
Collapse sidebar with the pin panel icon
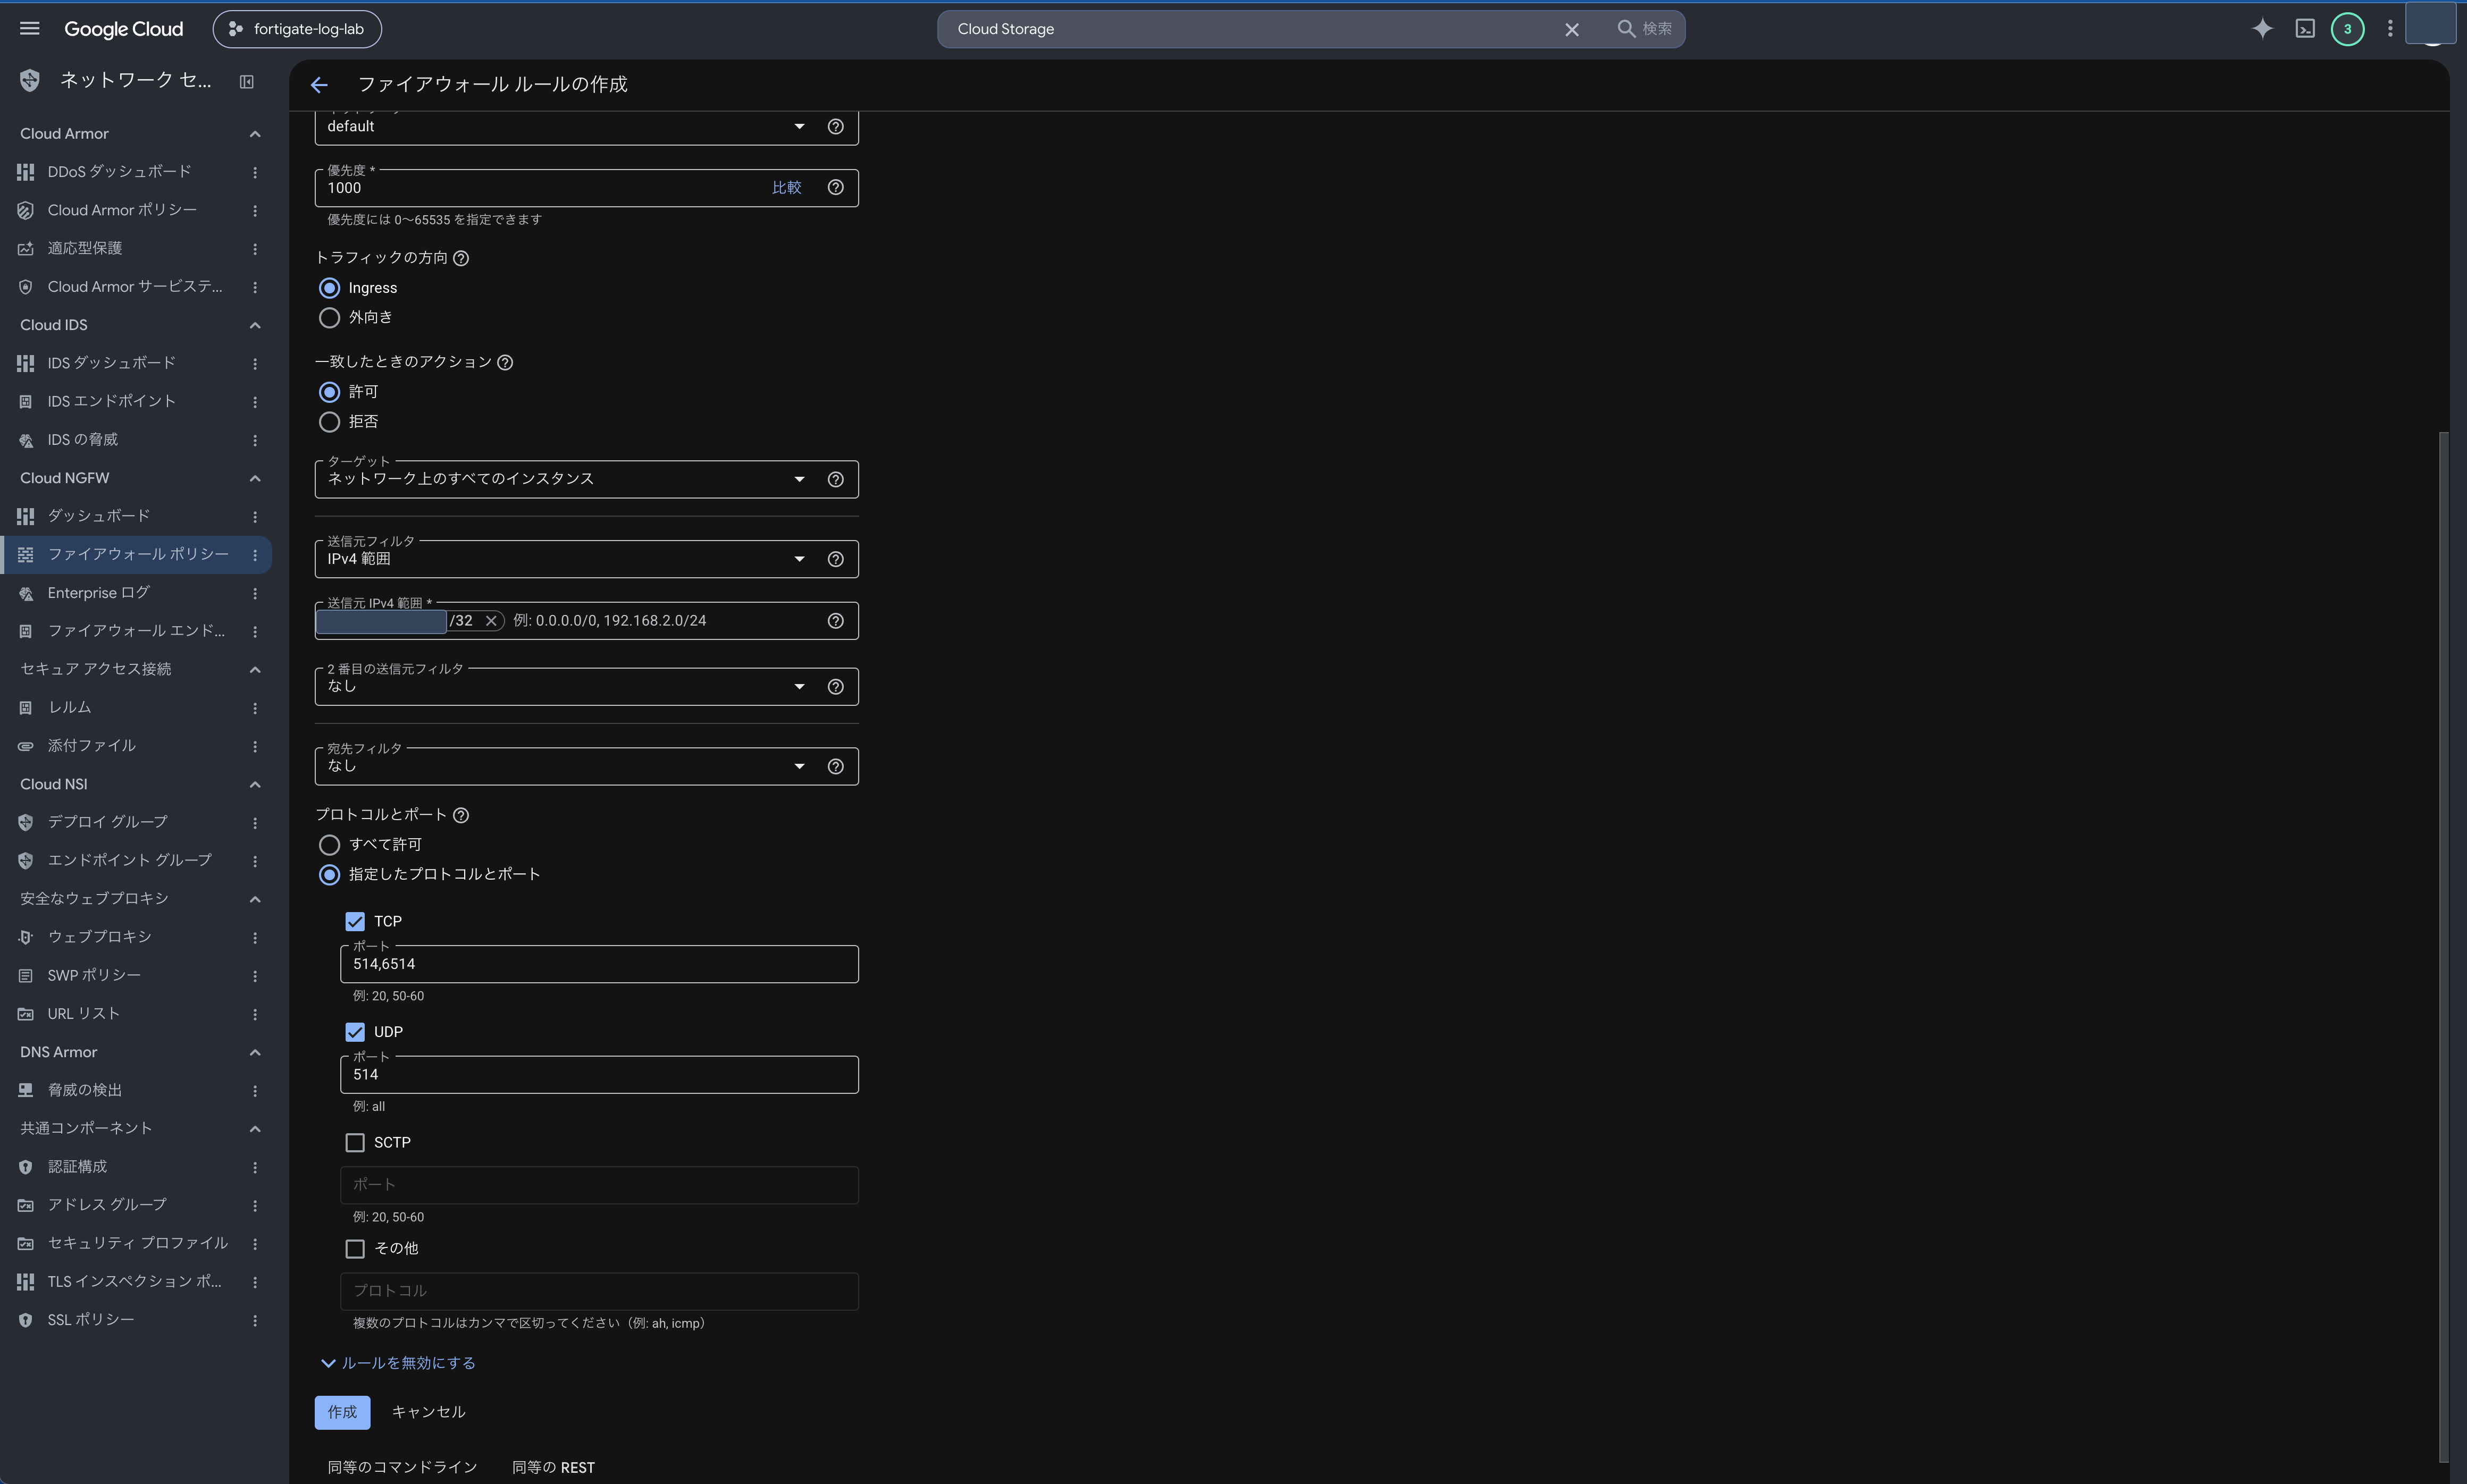click(x=247, y=82)
